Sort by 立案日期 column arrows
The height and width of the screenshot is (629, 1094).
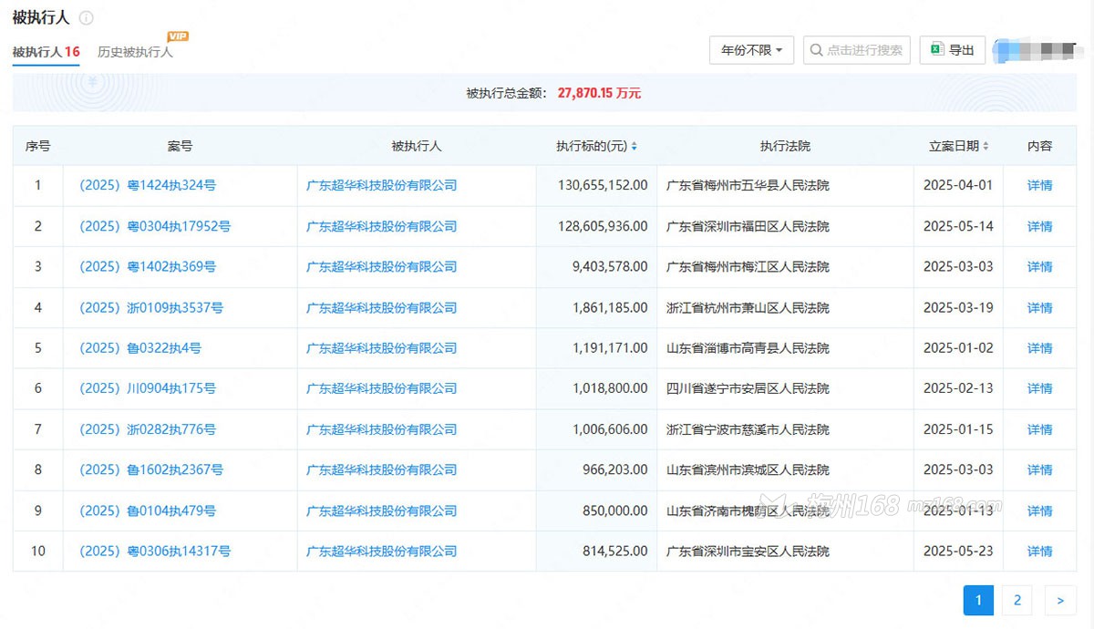click(x=986, y=146)
